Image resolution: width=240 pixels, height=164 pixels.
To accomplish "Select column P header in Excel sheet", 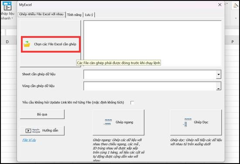I will pyautogui.click(x=233, y=42).
